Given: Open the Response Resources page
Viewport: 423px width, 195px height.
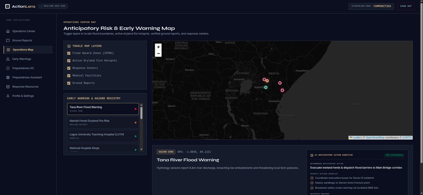Looking at the screenshot, I should tap(28, 86).
